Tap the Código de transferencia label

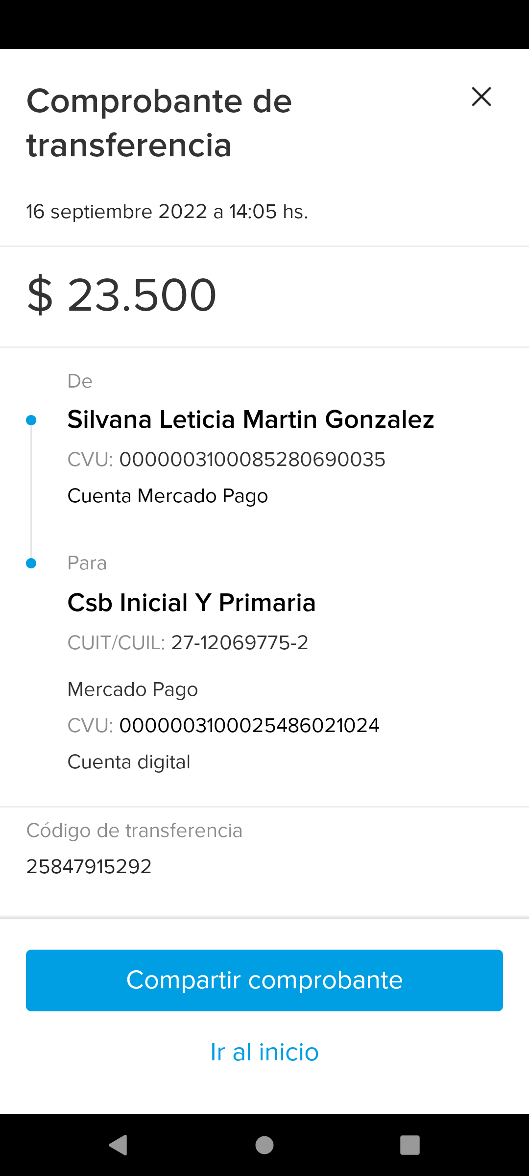(134, 831)
